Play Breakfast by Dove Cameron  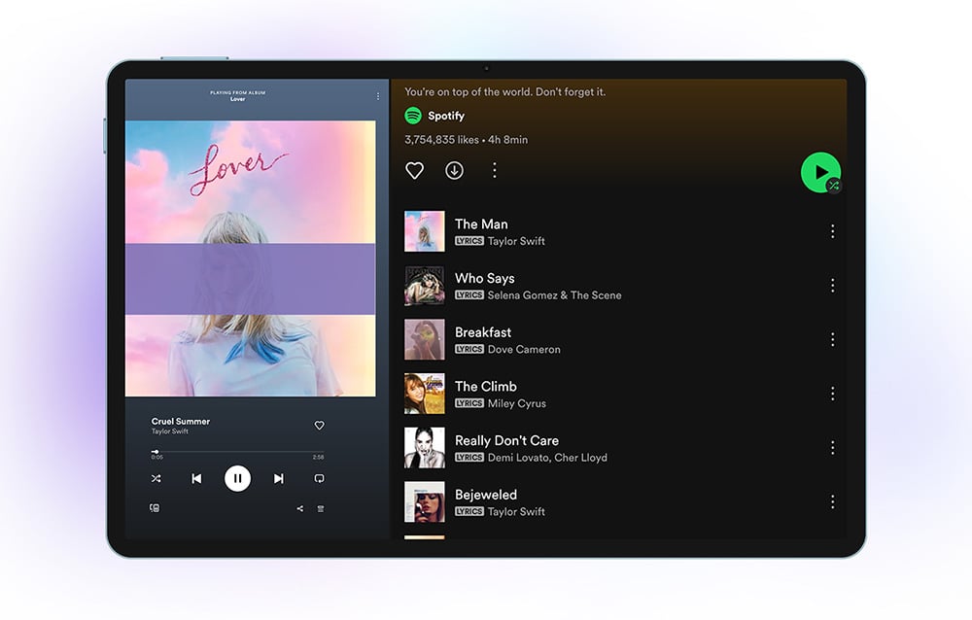point(620,339)
